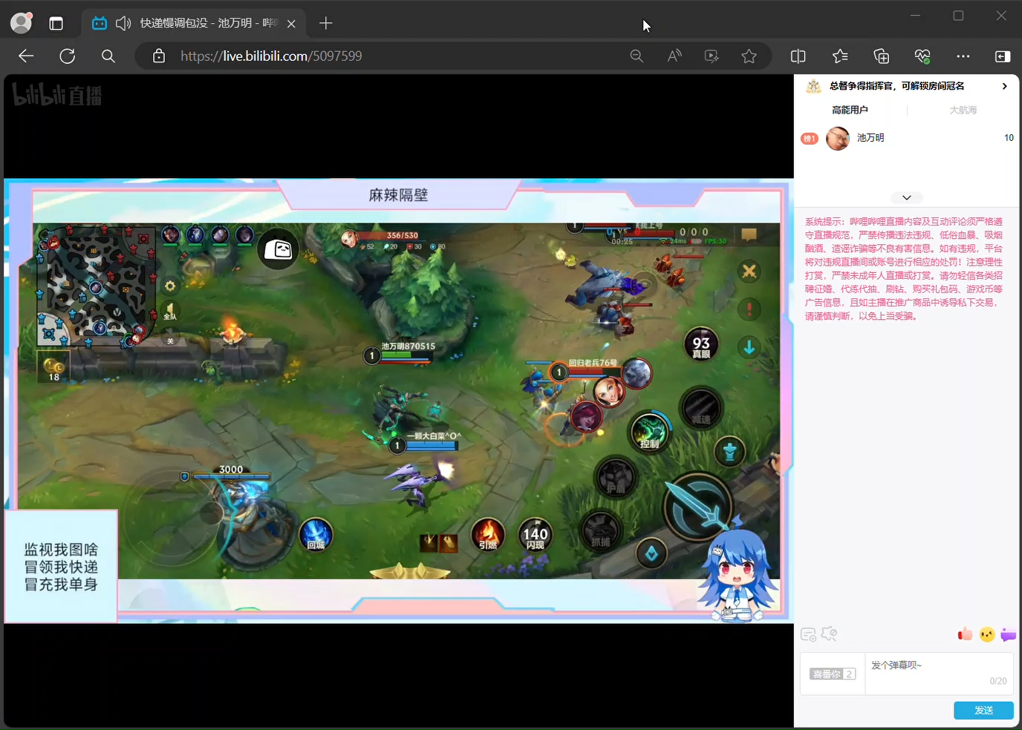Start Read aloud from the address bar
The image size is (1022, 730).
(x=674, y=56)
